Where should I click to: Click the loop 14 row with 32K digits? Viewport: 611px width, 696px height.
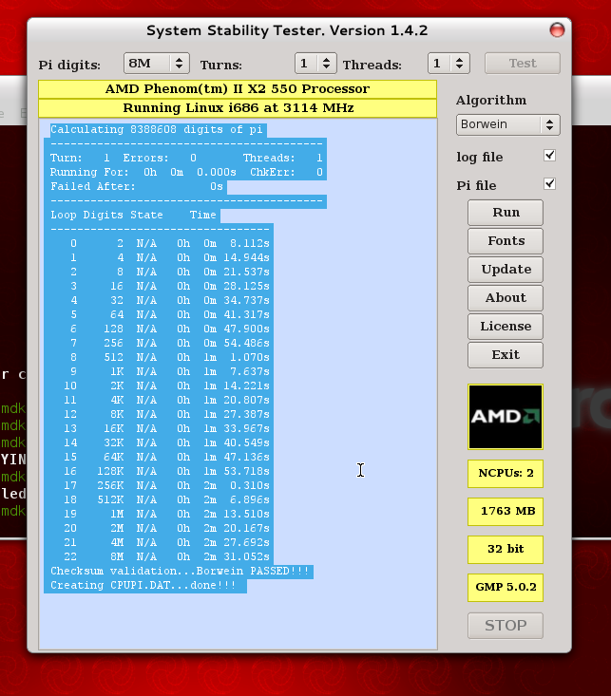(159, 442)
